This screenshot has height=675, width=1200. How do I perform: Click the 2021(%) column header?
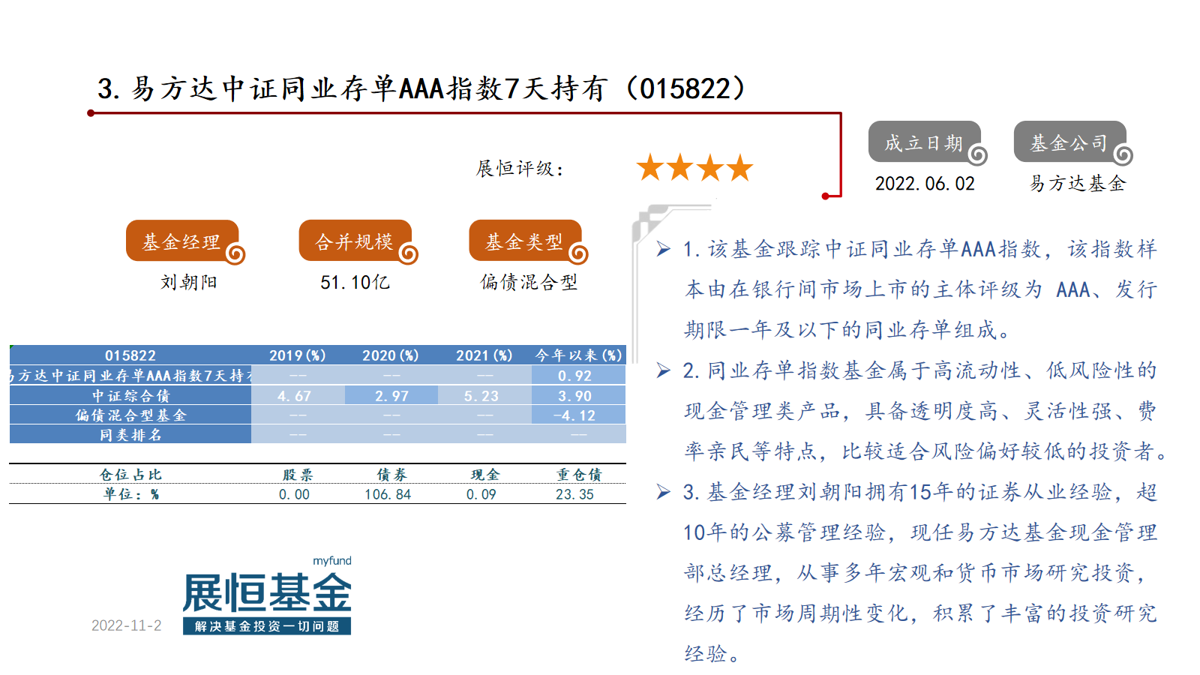tap(484, 355)
